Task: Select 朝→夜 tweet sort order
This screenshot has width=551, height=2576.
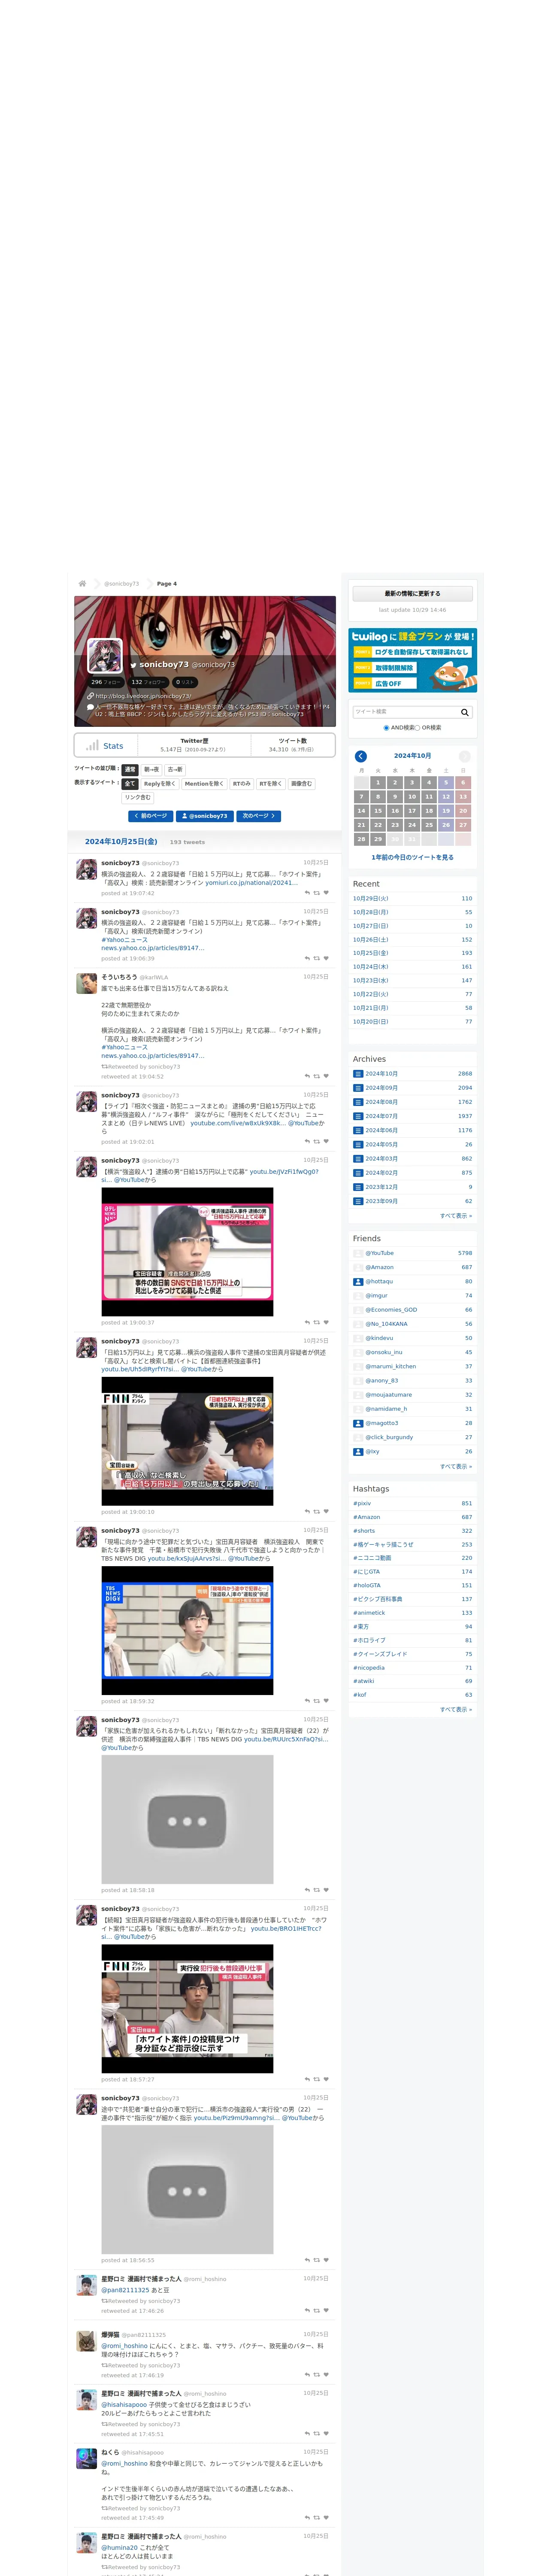Action: click(151, 770)
